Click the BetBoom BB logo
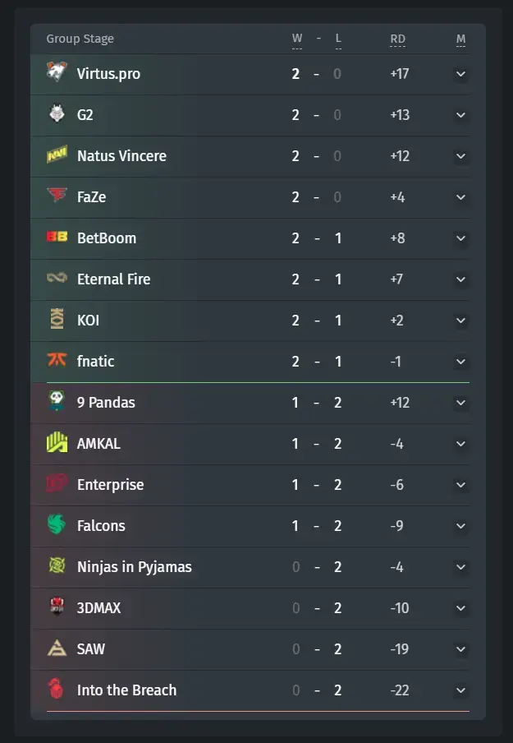Viewport: 513px width, 743px height. (57, 237)
